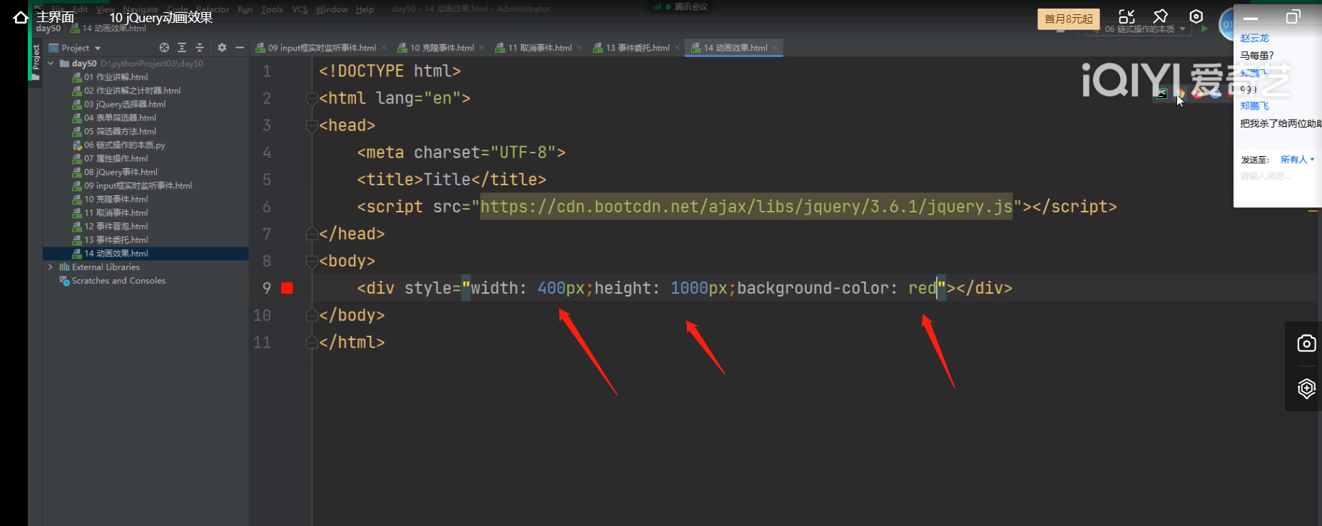Click the Chrome browser-preview icon in editor
The image size is (1322, 526).
coord(1180,94)
